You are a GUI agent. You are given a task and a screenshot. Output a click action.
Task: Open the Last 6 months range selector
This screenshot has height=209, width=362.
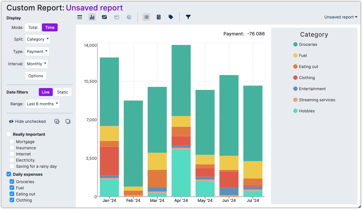pos(42,104)
